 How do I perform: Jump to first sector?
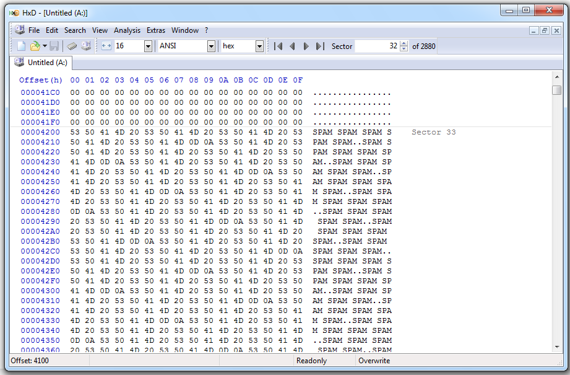click(278, 46)
